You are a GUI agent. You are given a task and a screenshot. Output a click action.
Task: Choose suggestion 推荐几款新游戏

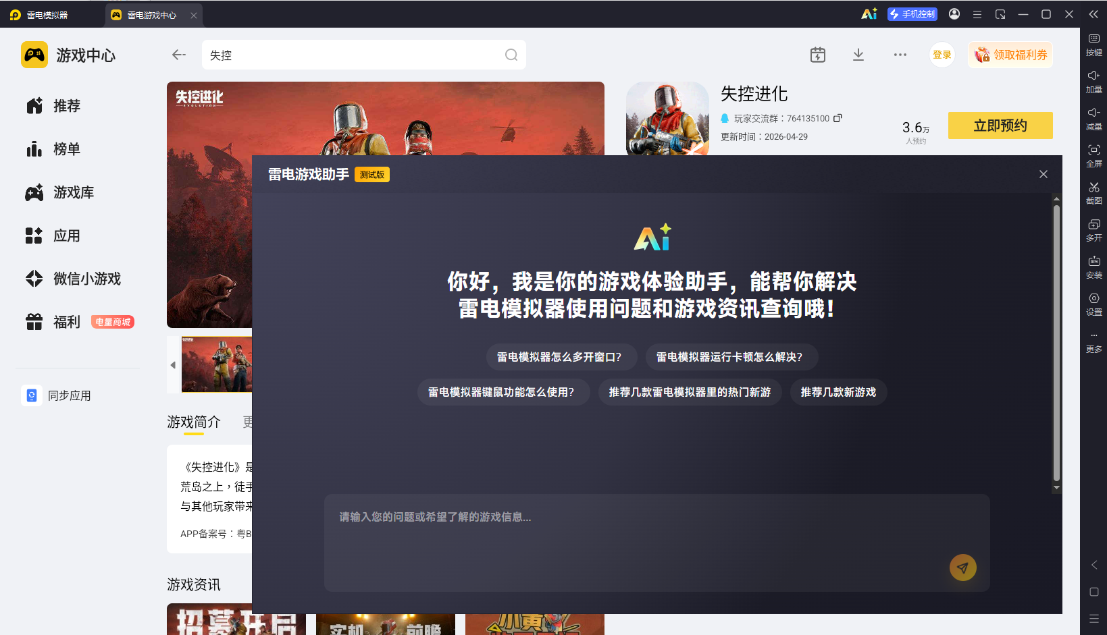pyautogui.click(x=838, y=392)
